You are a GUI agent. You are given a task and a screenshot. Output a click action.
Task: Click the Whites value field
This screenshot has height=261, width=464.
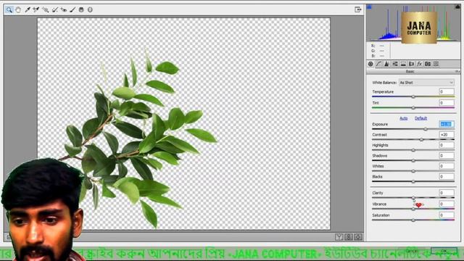(x=447, y=166)
